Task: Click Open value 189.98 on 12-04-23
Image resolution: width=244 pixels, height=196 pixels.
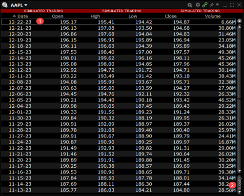Action: (68, 106)
